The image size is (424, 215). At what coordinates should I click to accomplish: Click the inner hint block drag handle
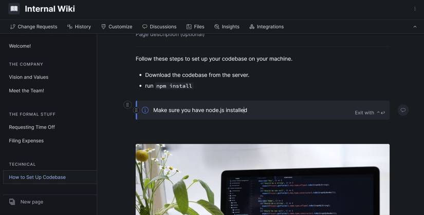pyautogui.click(x=136, y=110)
